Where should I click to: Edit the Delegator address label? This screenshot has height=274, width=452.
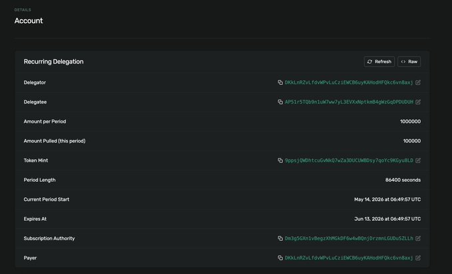pyautogui.click(x=418, y=82)
